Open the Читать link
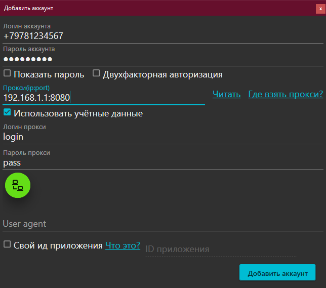 226,94
